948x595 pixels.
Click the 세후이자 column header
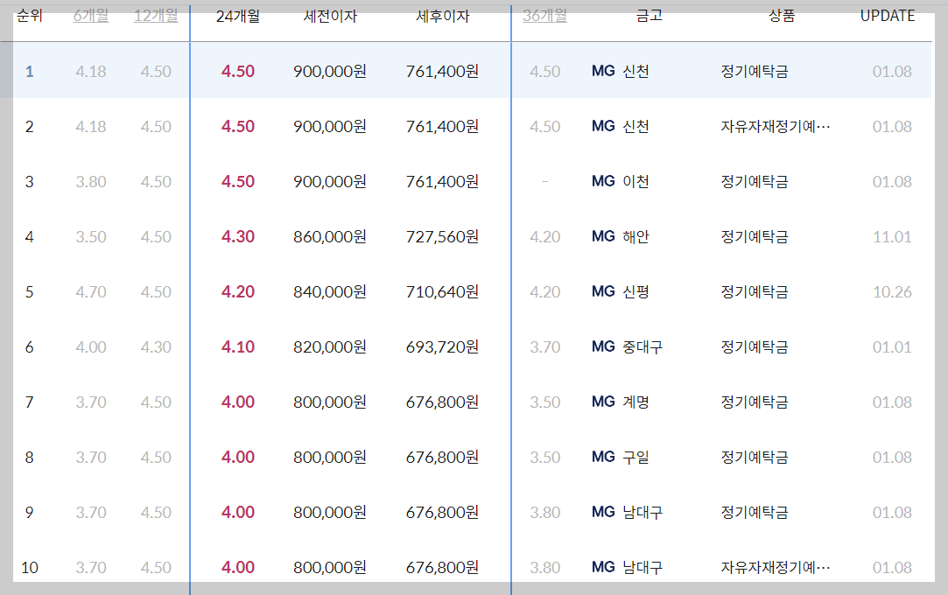[443, 17]
